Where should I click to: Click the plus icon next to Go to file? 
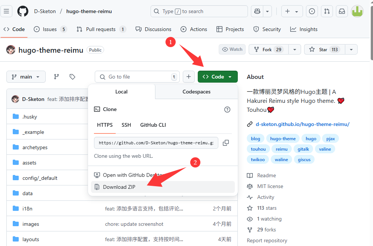(x=188, y=77)
